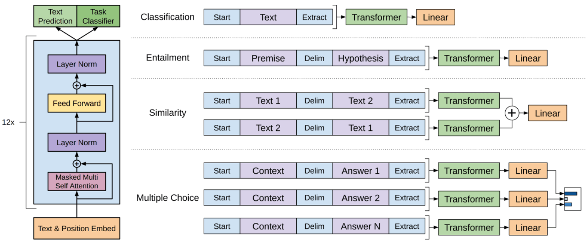Click the Linear box in the Classification row
This screenshot has width=586, height=244.
click(x=435, y=18)
